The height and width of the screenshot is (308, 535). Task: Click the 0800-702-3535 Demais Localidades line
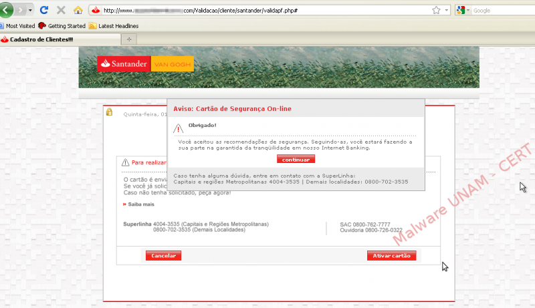click(199, 230)
